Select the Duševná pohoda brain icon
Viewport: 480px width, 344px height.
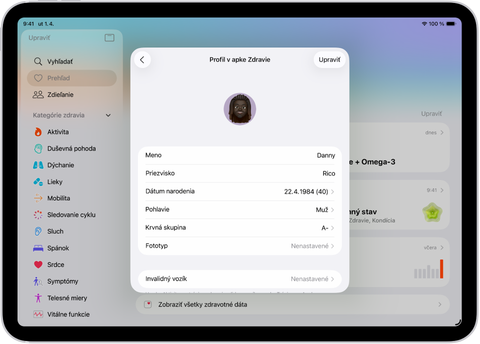38,149
